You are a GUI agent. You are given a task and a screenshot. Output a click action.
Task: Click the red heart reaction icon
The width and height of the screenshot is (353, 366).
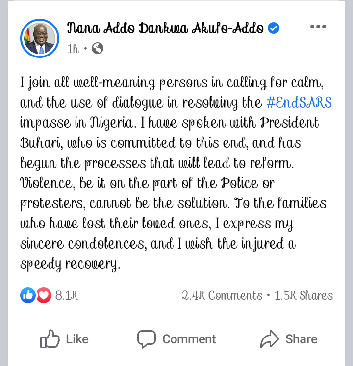click(x=44, y=295)
